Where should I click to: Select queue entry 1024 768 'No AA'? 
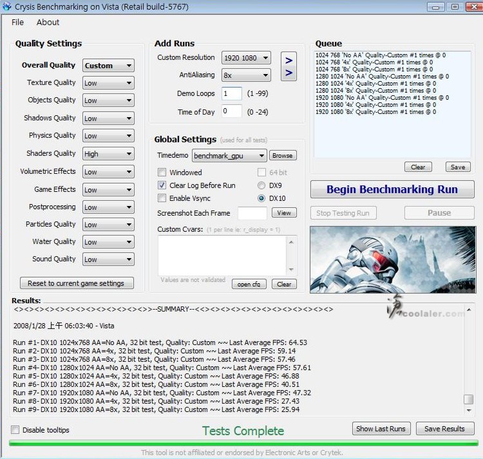pyautogui.click(x=381, y=55)
